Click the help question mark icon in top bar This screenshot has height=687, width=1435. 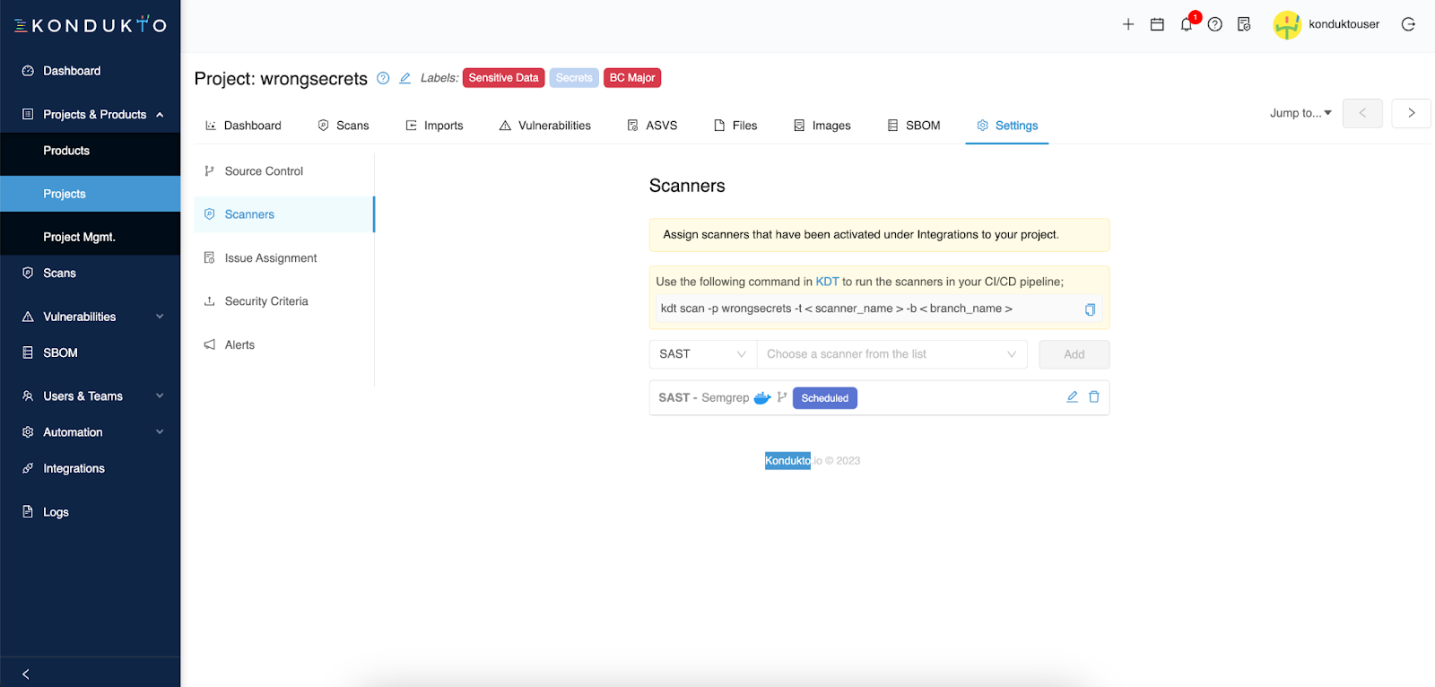[1215, 24]
